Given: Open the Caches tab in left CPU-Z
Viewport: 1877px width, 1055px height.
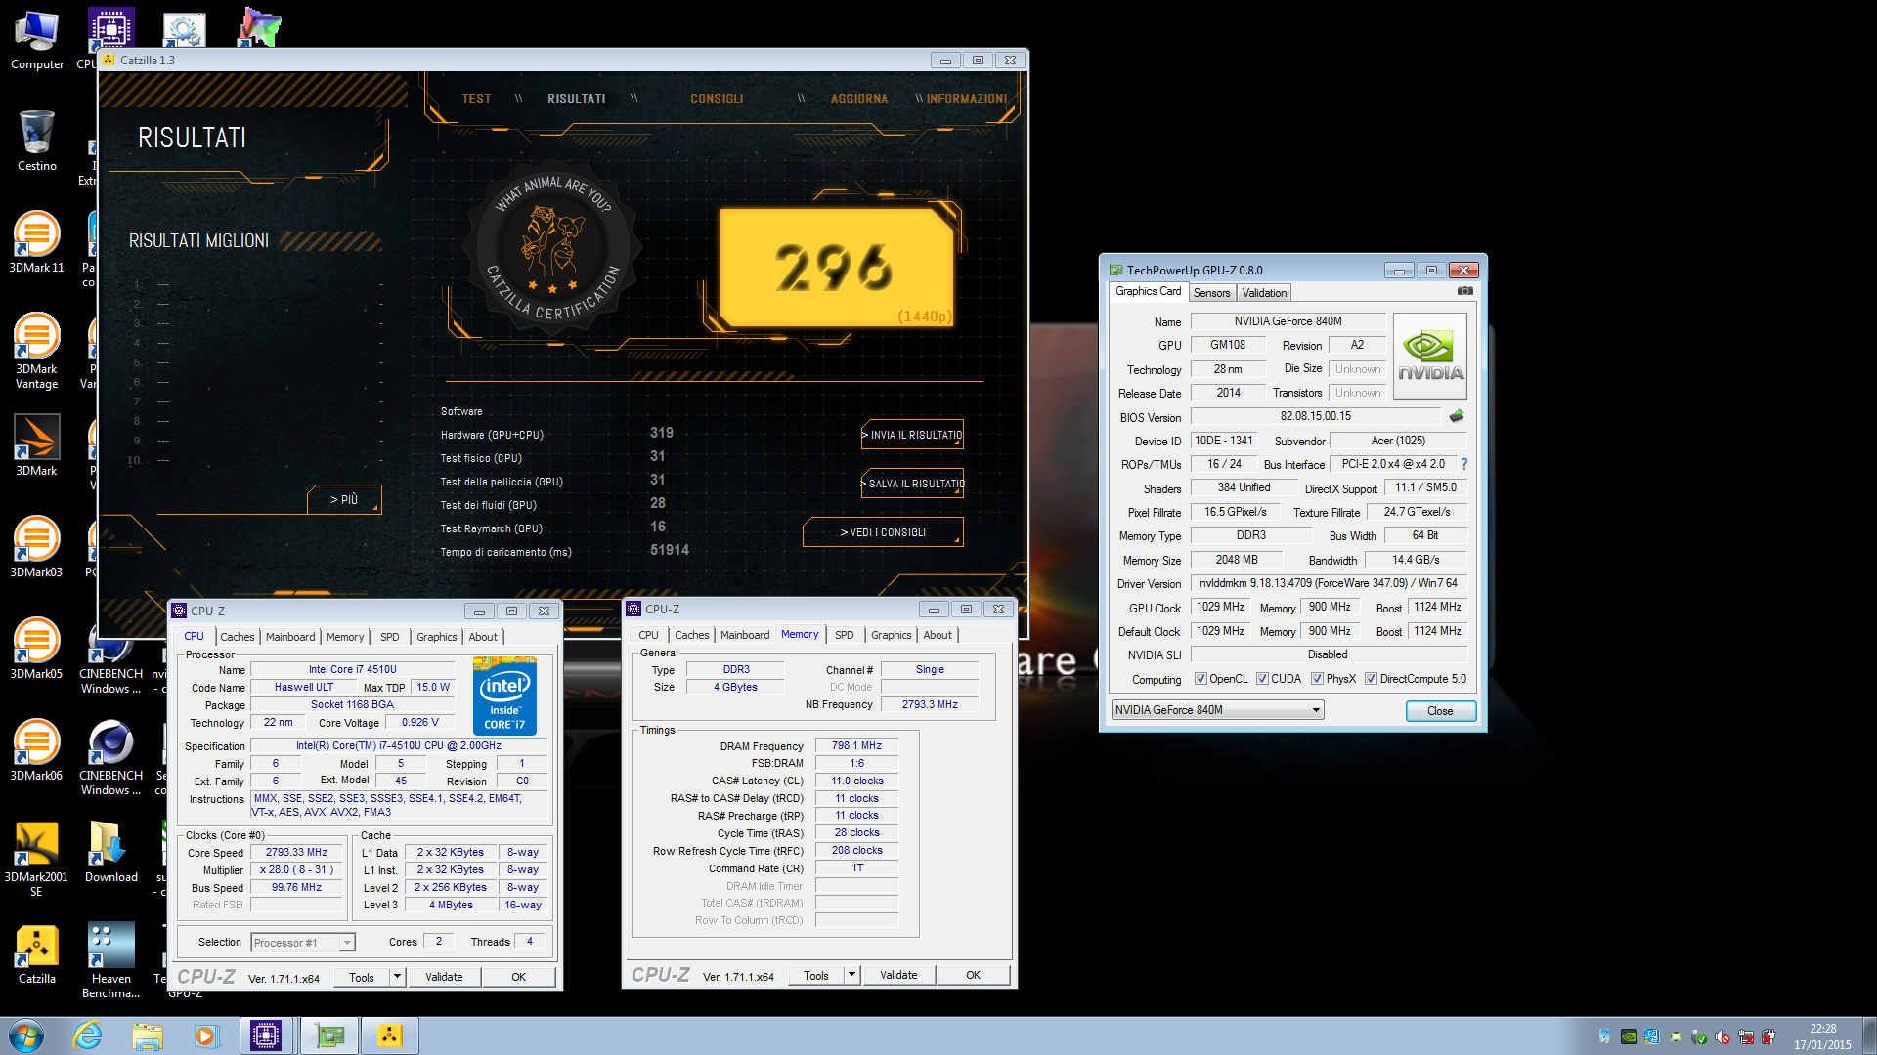Looking at the screenshot, I should [x=237, y=637].
